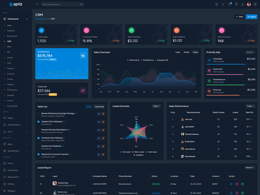Open the Sort By dropdown in Profit By Sale
Image resolution: width=260 pixels, height=195 pixels.
coord(250,52)
